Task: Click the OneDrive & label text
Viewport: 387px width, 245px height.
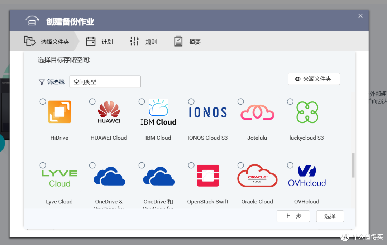Action: [109, 202]
